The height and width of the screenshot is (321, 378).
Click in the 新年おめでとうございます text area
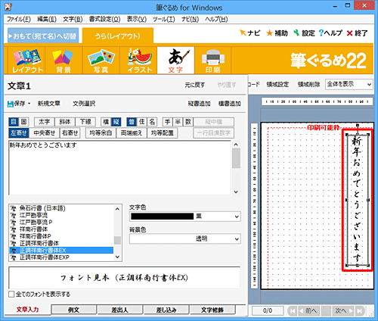tap(119, 168)
